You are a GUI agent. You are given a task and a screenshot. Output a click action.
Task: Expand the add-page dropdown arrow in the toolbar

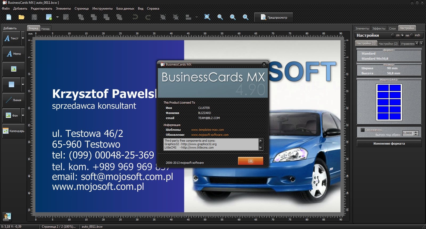pyautogui.click(x=57, y=17)
